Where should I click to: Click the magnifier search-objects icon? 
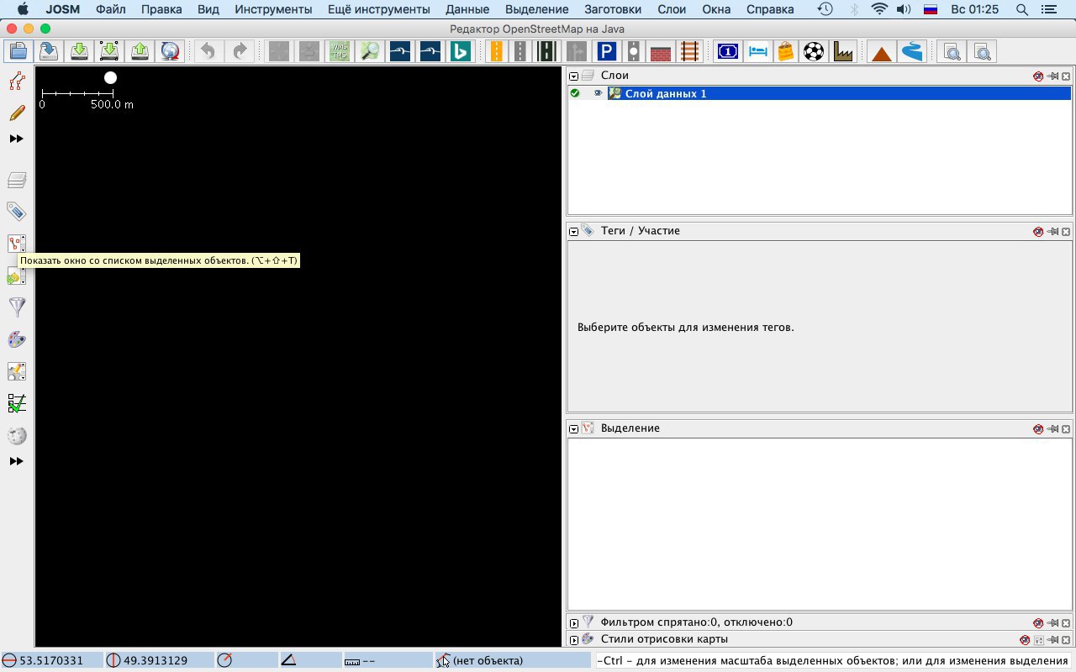click(x=369, y=51)
